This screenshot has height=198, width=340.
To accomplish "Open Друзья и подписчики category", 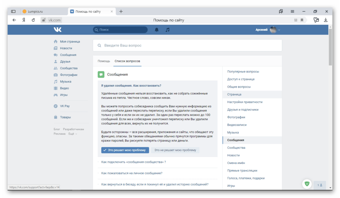I will pyautogui.click(x=243, y=110).
